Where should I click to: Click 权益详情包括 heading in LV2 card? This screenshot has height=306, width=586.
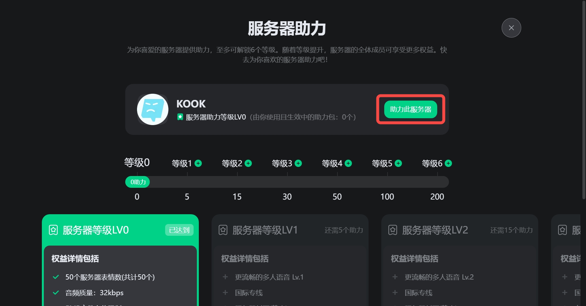pyautogui.click(x=415, y=259)
